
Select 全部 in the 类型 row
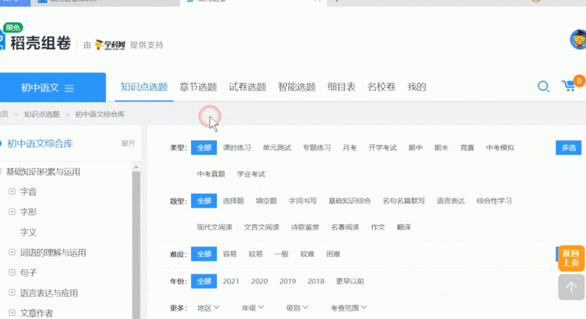pyautogui.click(x=204, y=148)
